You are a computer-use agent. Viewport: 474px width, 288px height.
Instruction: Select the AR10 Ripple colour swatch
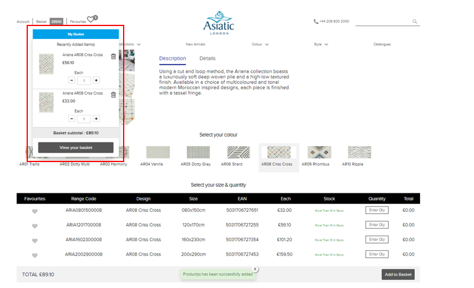click(x=359, y=153)
